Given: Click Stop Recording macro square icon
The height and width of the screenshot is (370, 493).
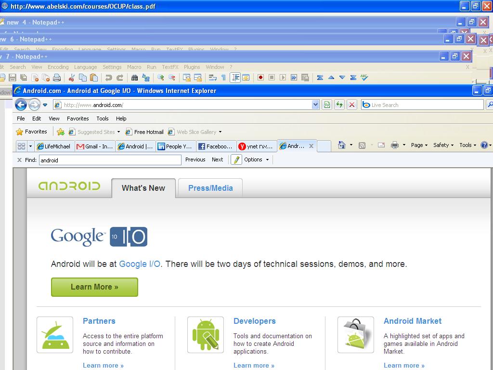Looking at the screenshot, I should [272, 78].
